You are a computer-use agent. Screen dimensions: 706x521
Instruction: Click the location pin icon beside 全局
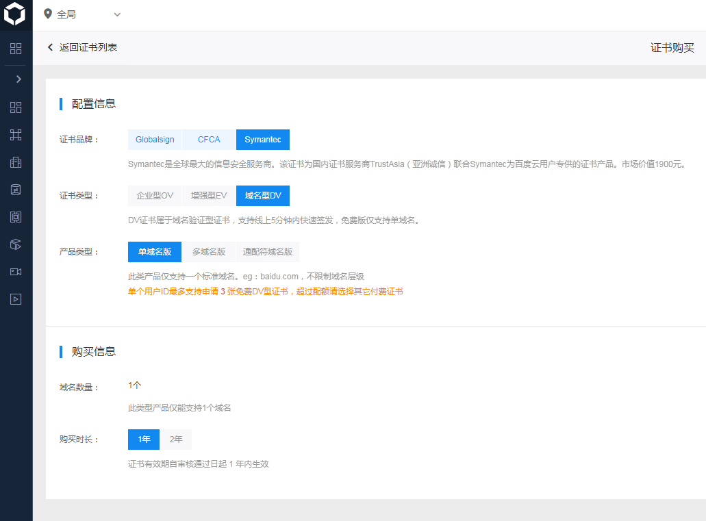pos(48,14)
